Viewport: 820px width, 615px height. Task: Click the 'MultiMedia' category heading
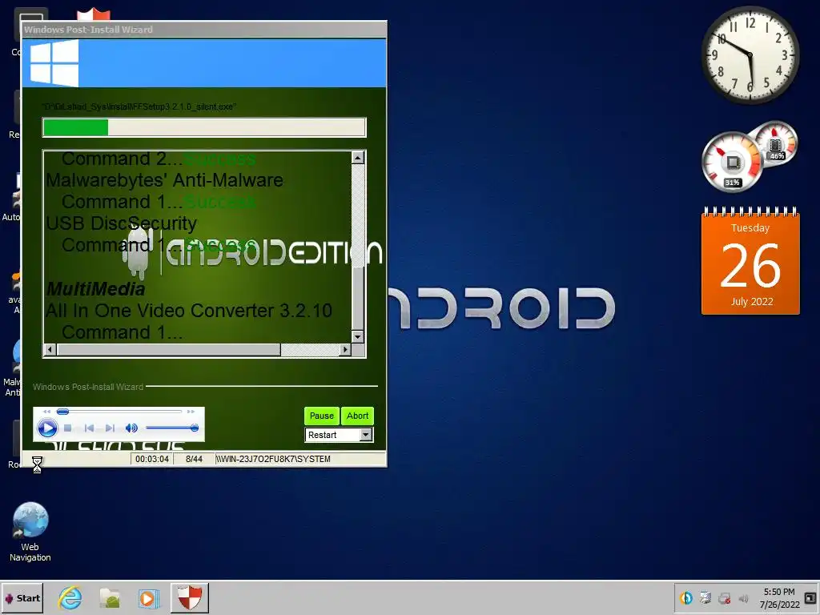(x=95, y=288)
